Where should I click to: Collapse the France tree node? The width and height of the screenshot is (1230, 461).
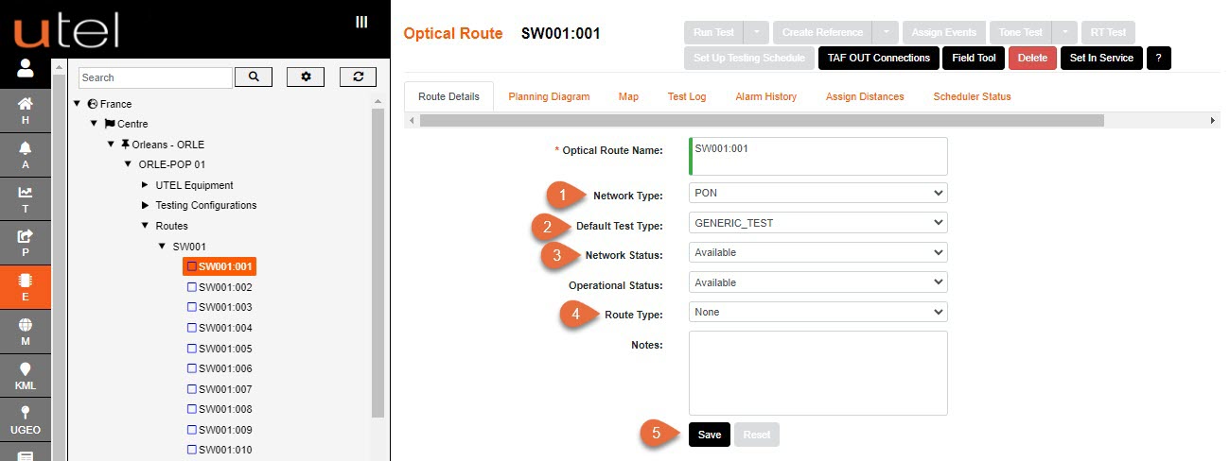coord(78,104)
